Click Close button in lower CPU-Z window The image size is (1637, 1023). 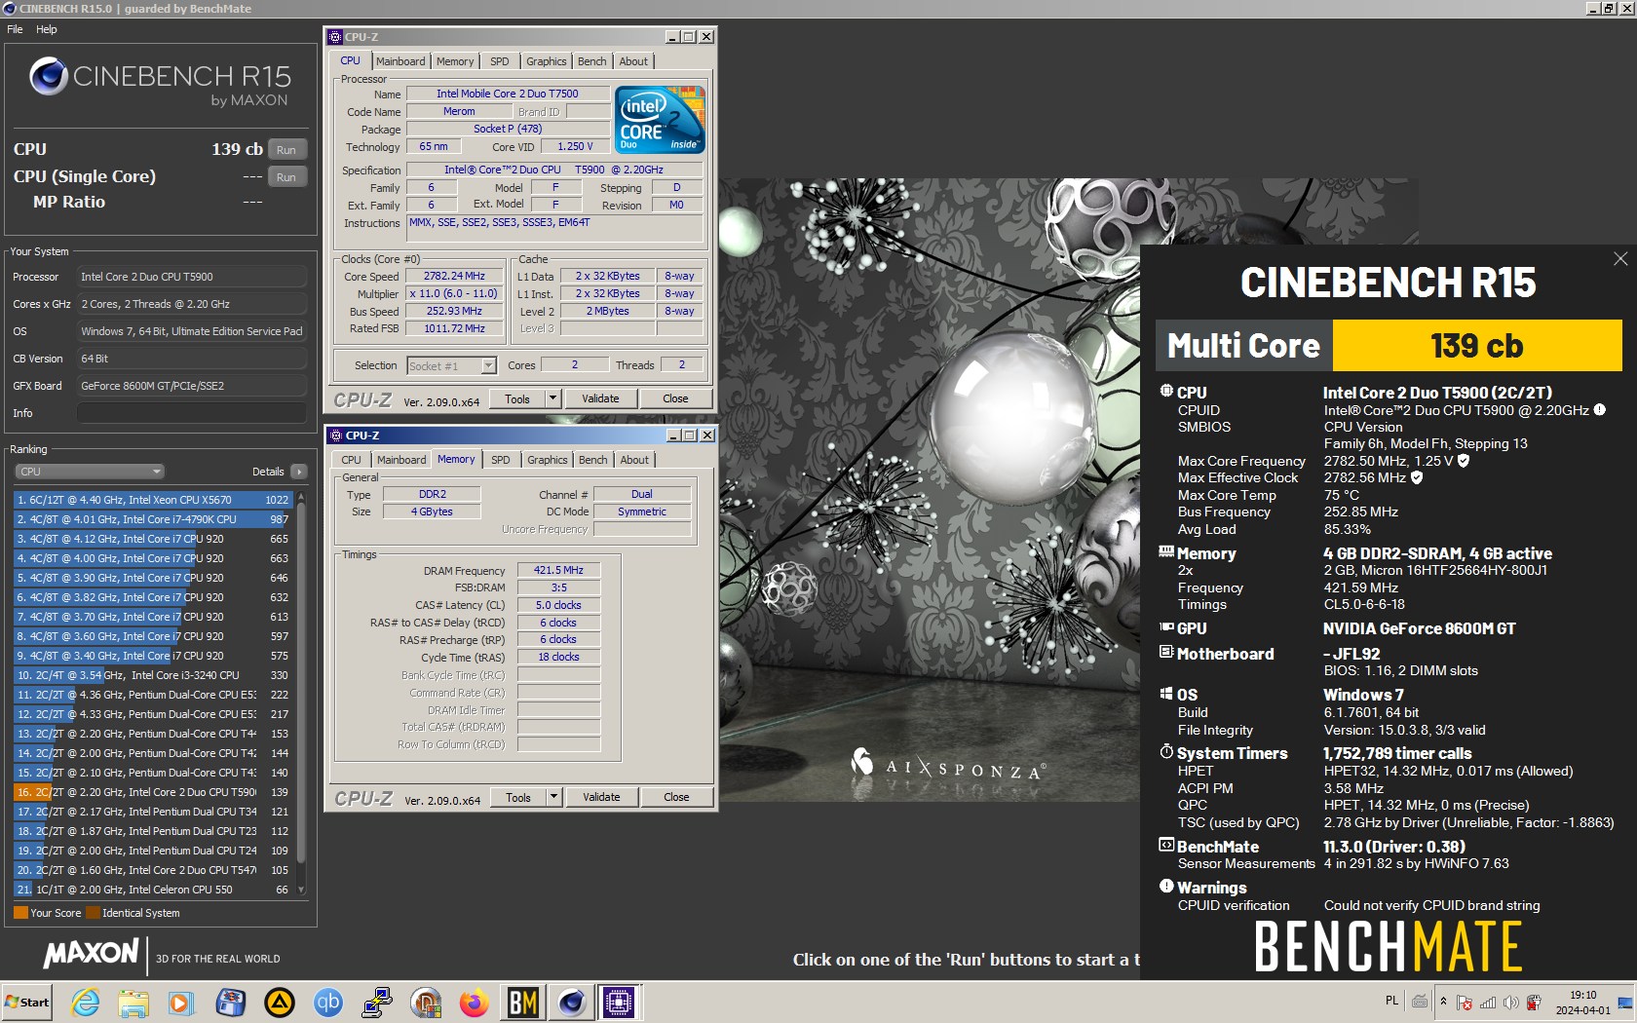tap(676, 797)
